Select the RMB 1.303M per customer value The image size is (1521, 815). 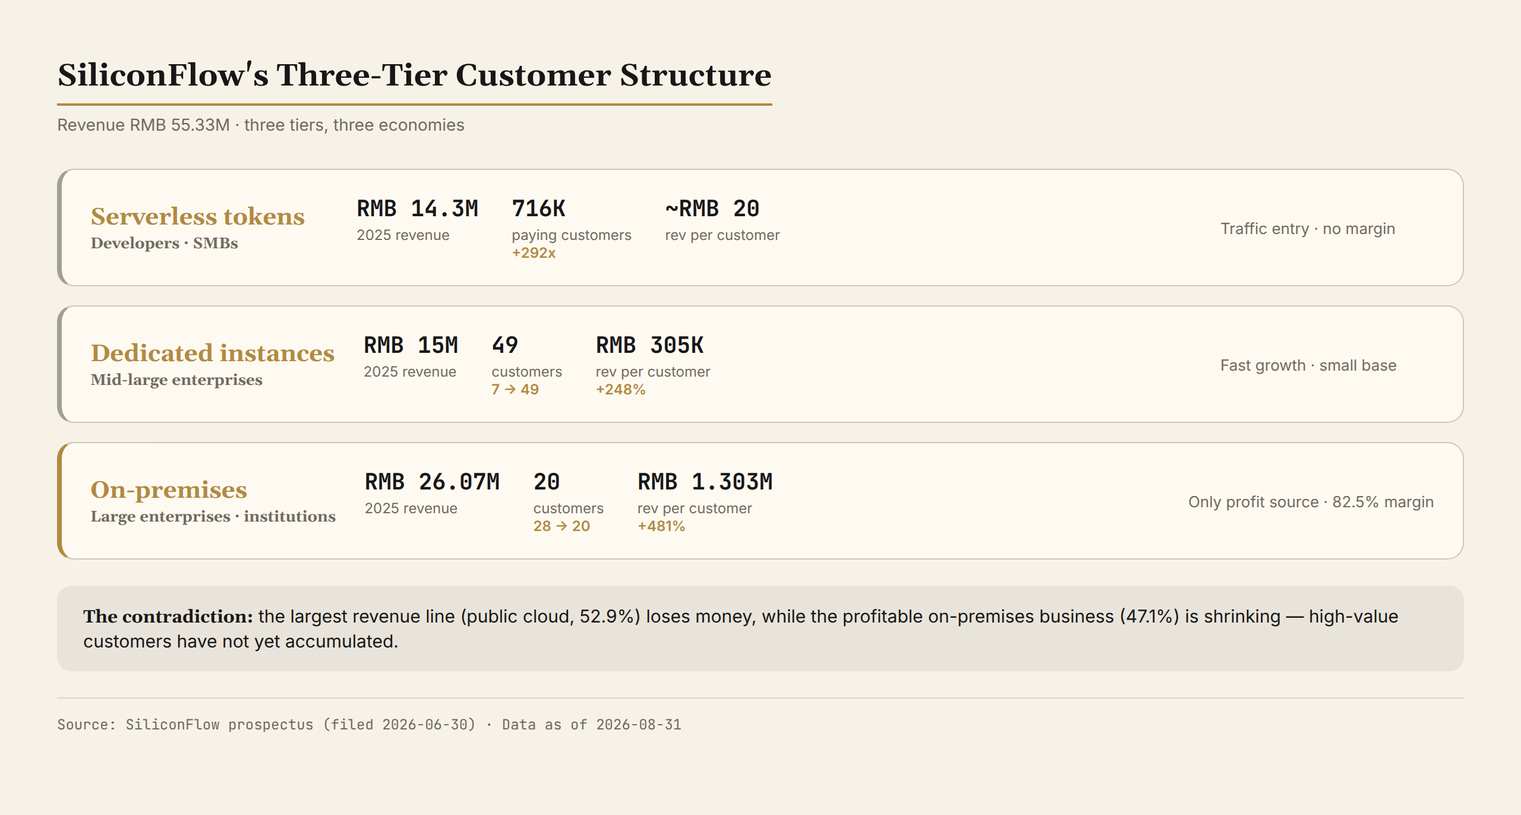[x=705, y=482]
